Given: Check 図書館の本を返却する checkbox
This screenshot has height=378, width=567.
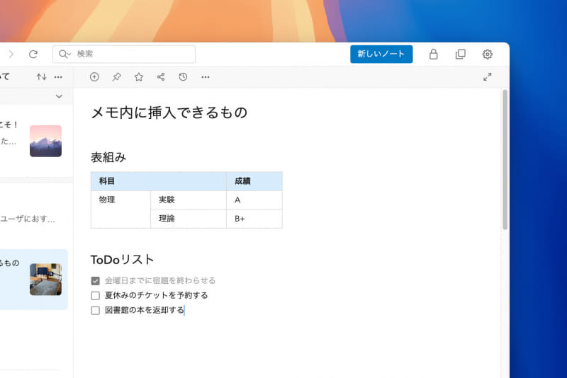Looking at the screenshot, I should (x=95, y=311).
